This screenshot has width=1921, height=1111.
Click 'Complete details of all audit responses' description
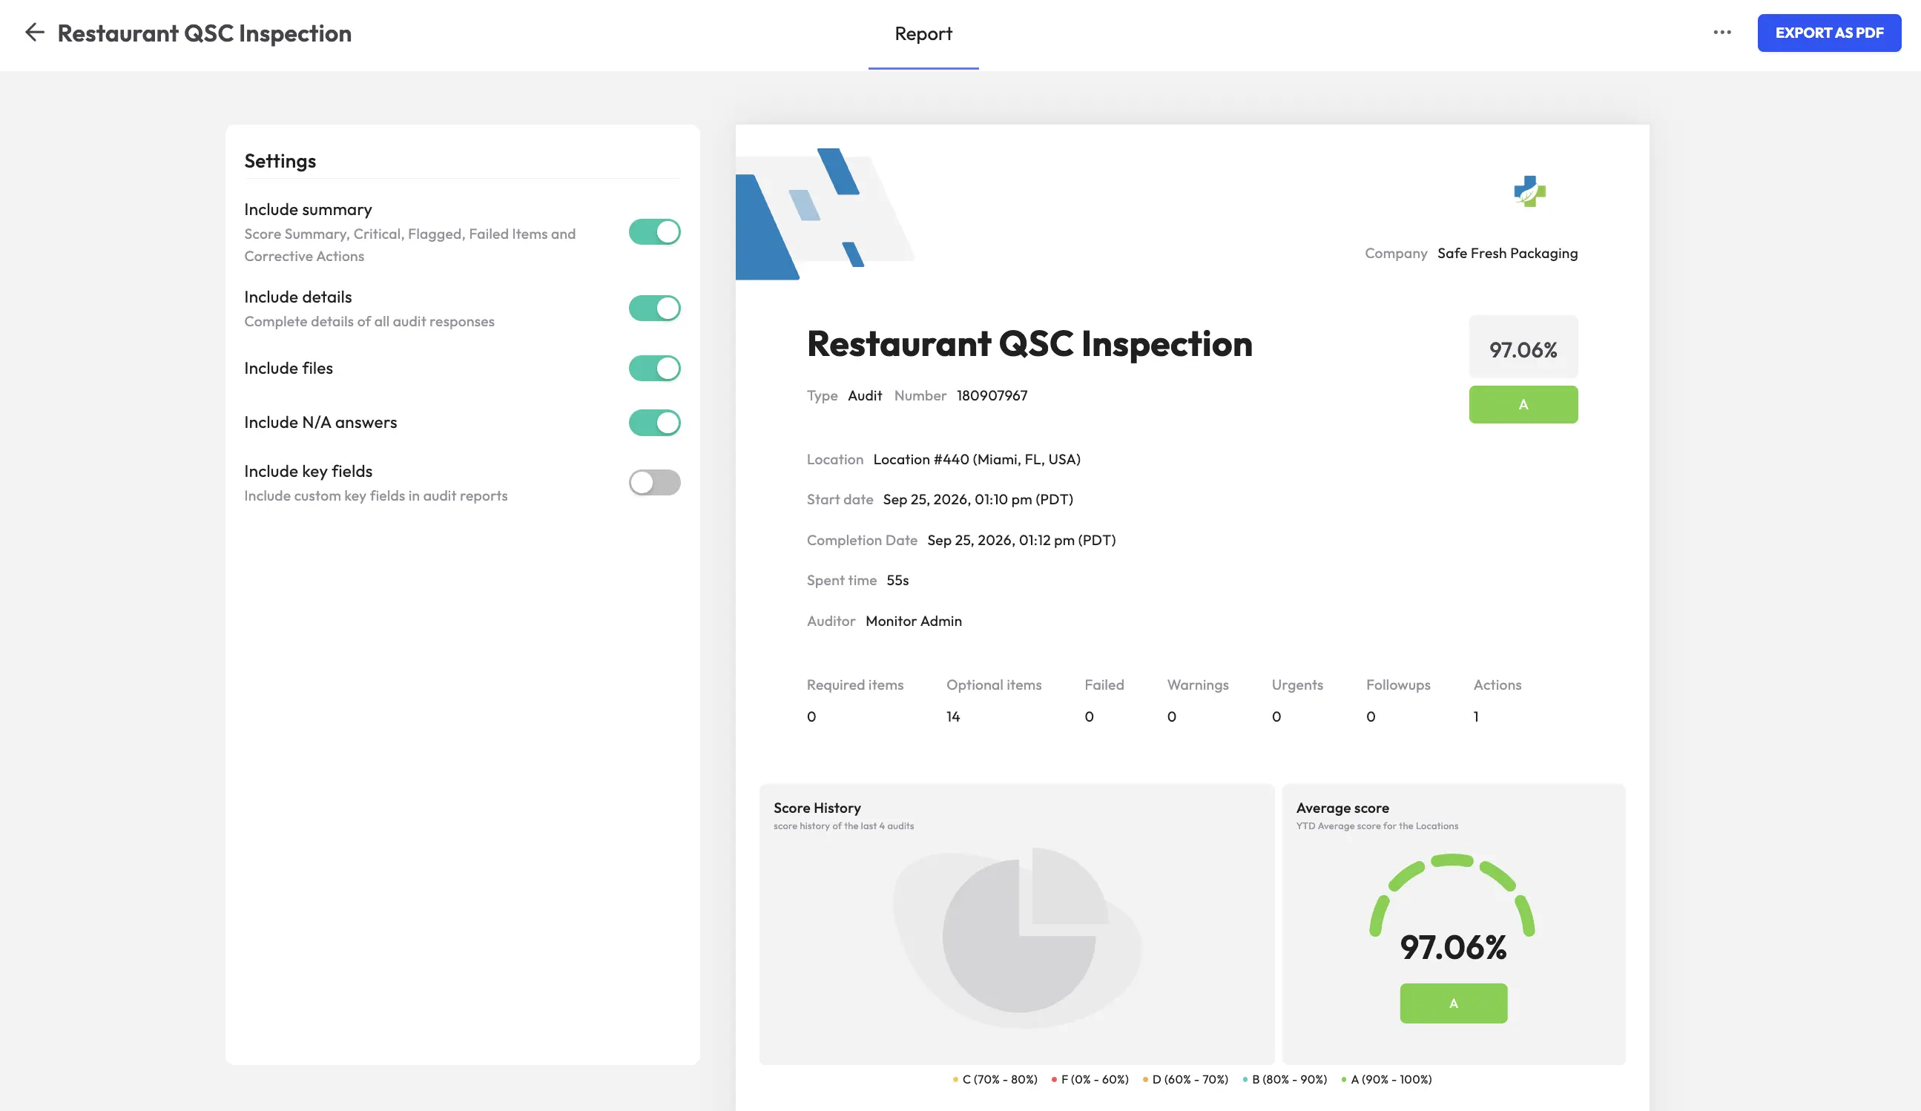[369, 322]
